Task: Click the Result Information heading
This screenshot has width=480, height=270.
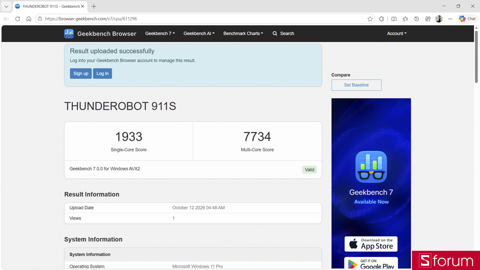Action: pos(92,194)
